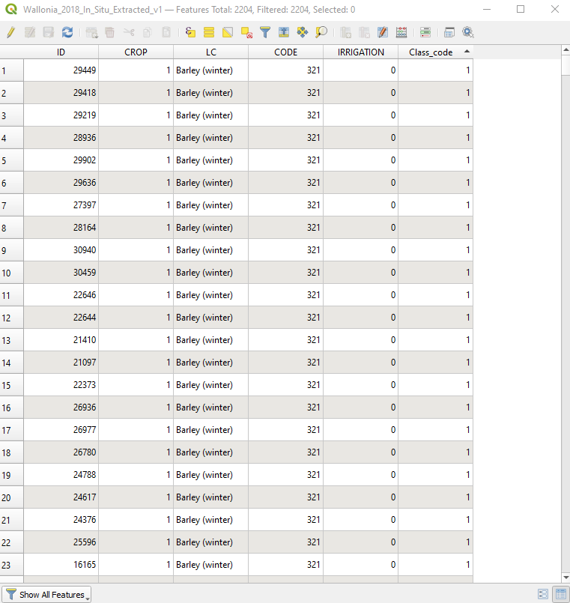Click ID cell 27397
This screenshot has width=570, height=603.
pos(61,205)
